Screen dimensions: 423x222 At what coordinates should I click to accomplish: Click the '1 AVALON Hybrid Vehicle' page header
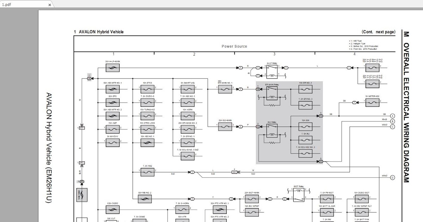click(99, 32)
